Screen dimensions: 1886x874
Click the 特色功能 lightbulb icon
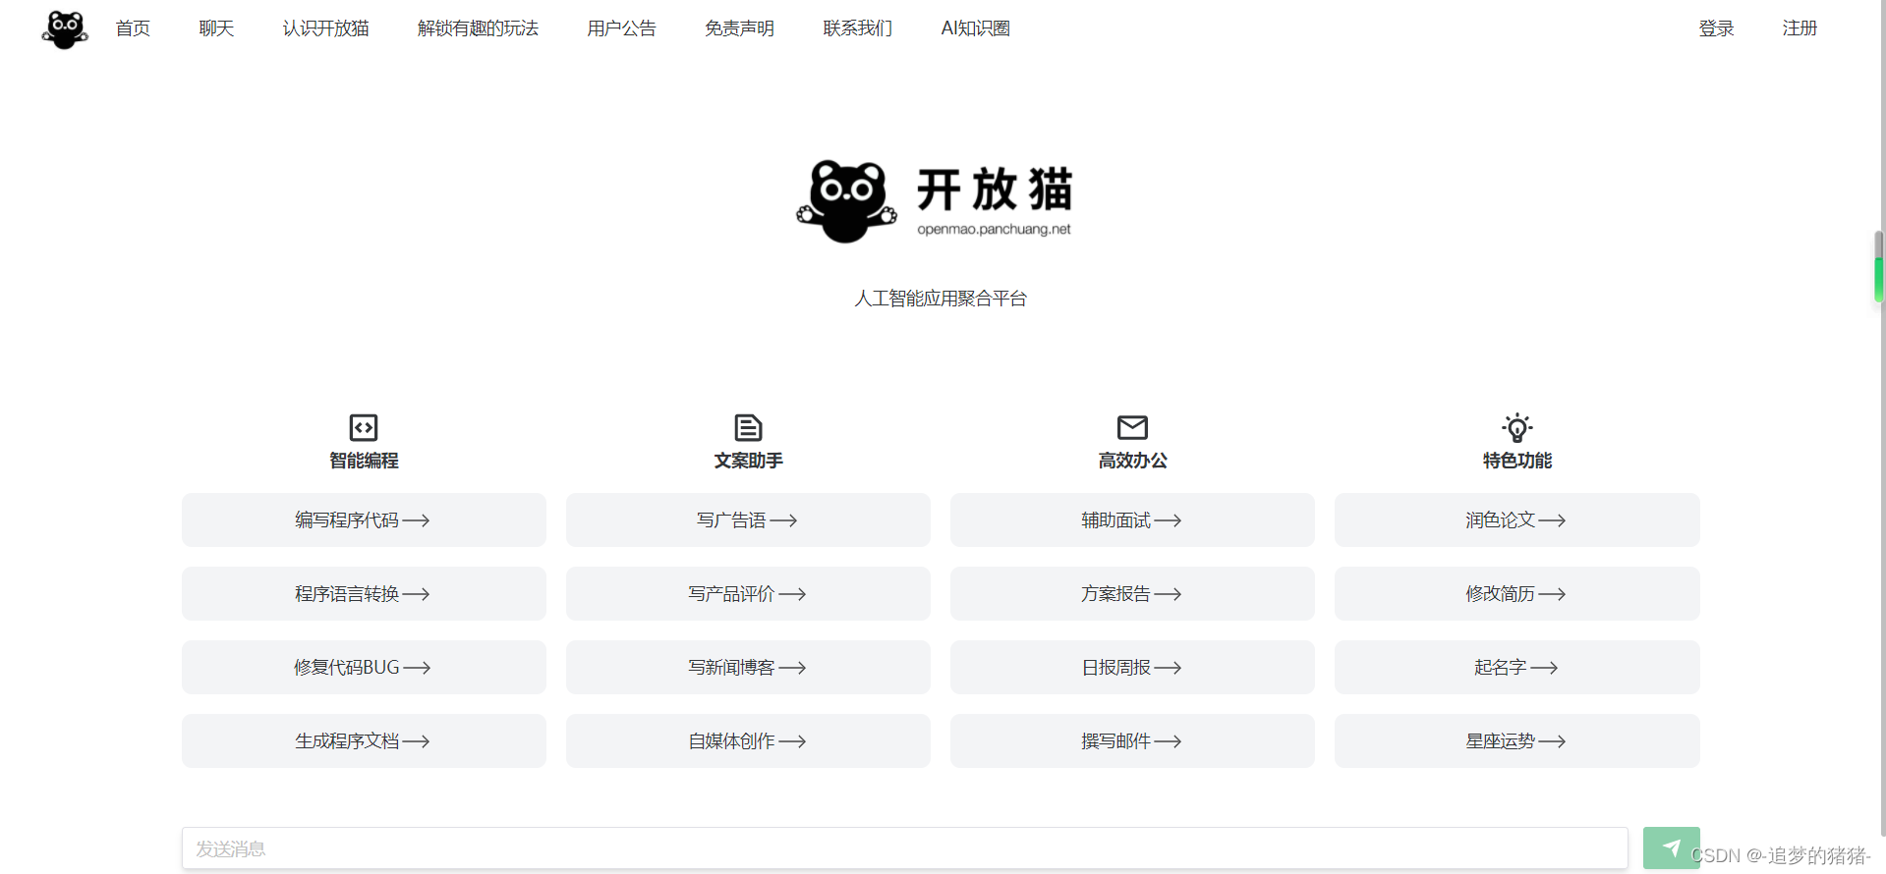1517,427
